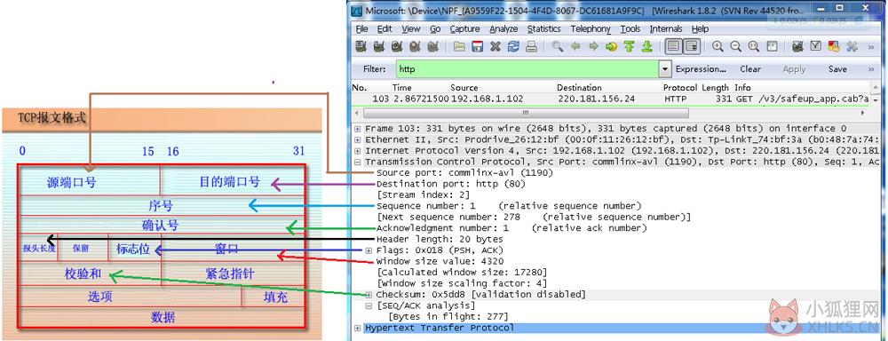
Task: Jump to last packet icon
Action: click(646, 47)
